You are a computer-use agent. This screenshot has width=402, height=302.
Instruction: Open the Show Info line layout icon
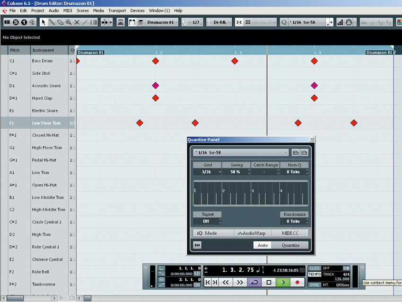7,22
